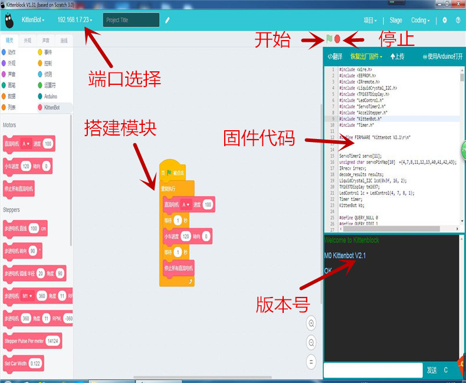Switch to the 外观 tab

pyautogui.click(x=28, y=41)
